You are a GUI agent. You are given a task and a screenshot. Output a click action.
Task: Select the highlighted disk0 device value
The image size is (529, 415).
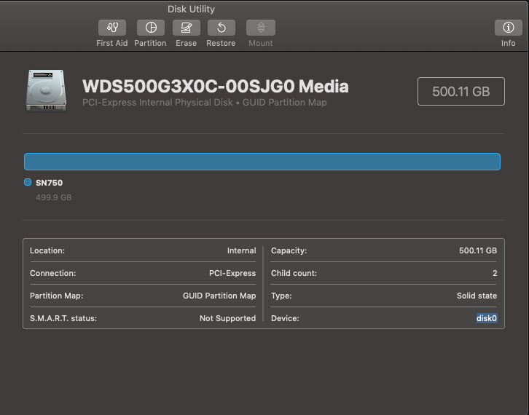coord(487,318)
